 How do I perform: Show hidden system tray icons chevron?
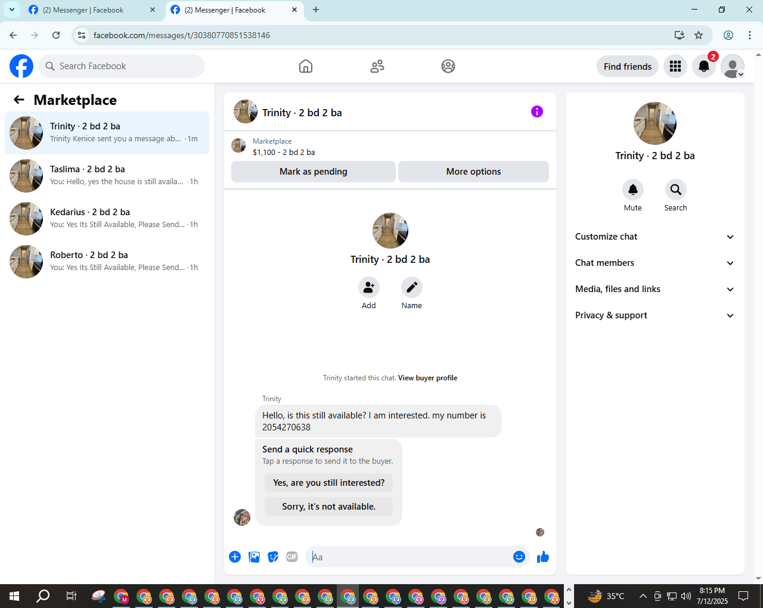click(643, 596)
